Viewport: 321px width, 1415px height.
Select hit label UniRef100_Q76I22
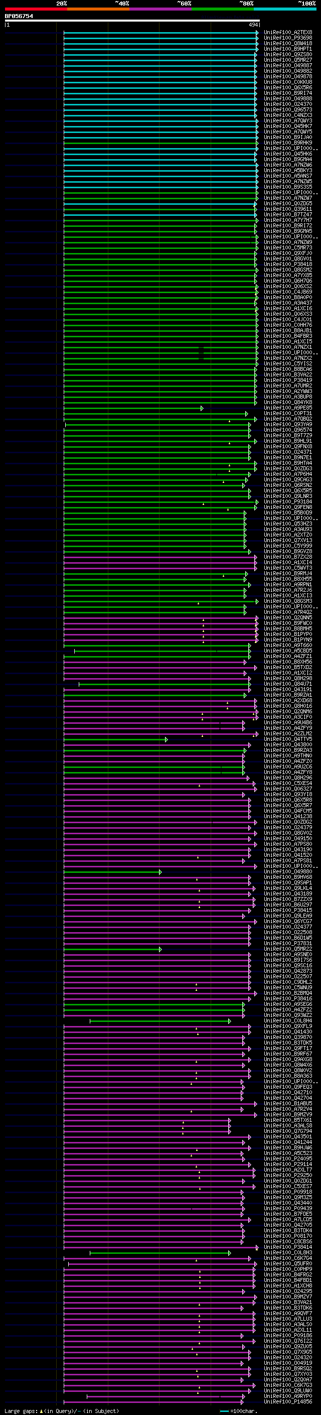click(x=287, y=1341)
